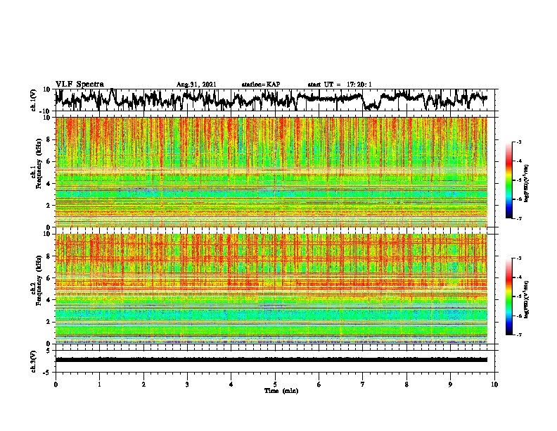This screenshot has width=557, height=431.
Task: Click the time axis tick label "5"
Action: (275, 385)
